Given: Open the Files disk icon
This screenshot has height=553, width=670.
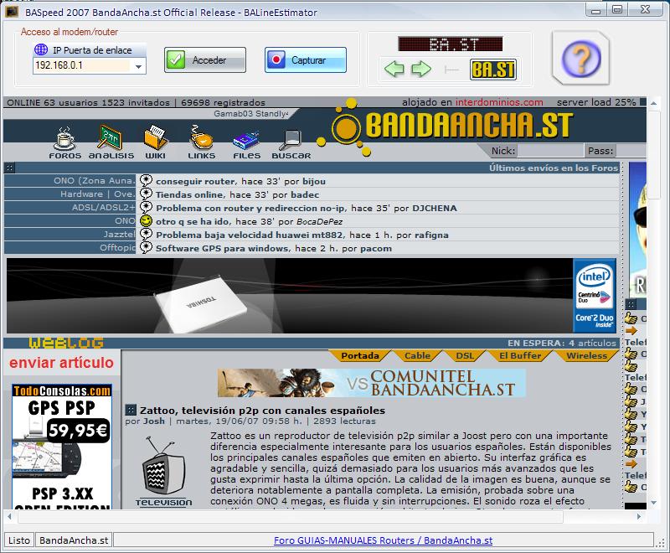Looking at the screenshot, I should [246, 141].
